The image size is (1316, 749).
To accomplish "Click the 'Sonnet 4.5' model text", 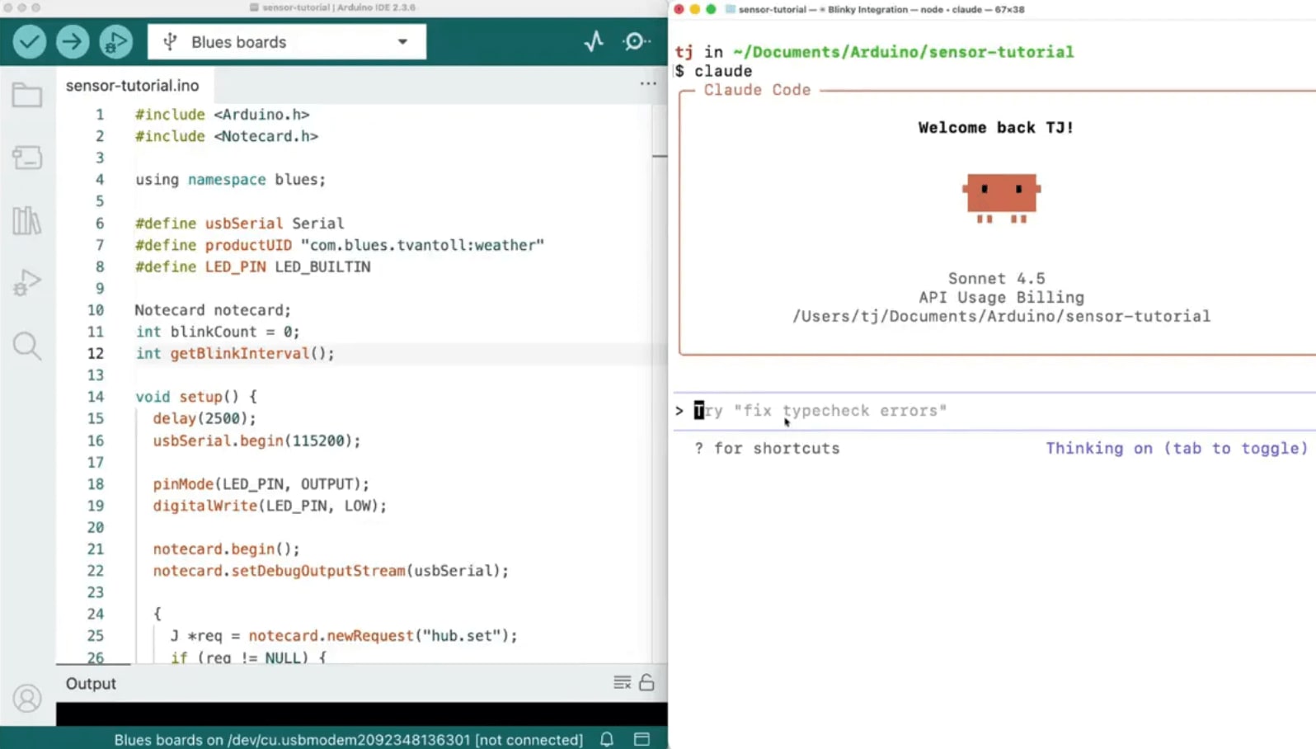I will (x=996, y=278).
